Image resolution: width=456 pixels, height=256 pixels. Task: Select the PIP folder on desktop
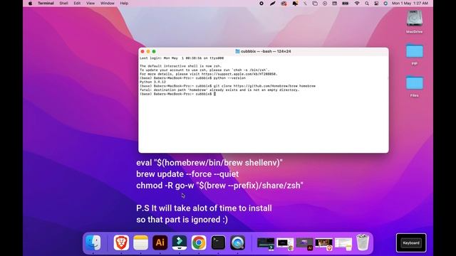[x=415, y=51]
